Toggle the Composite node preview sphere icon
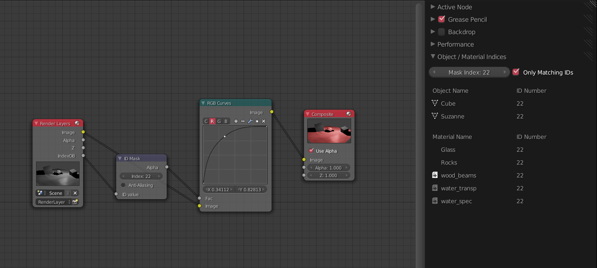This screenshot has height=268, width=597. 349,114
